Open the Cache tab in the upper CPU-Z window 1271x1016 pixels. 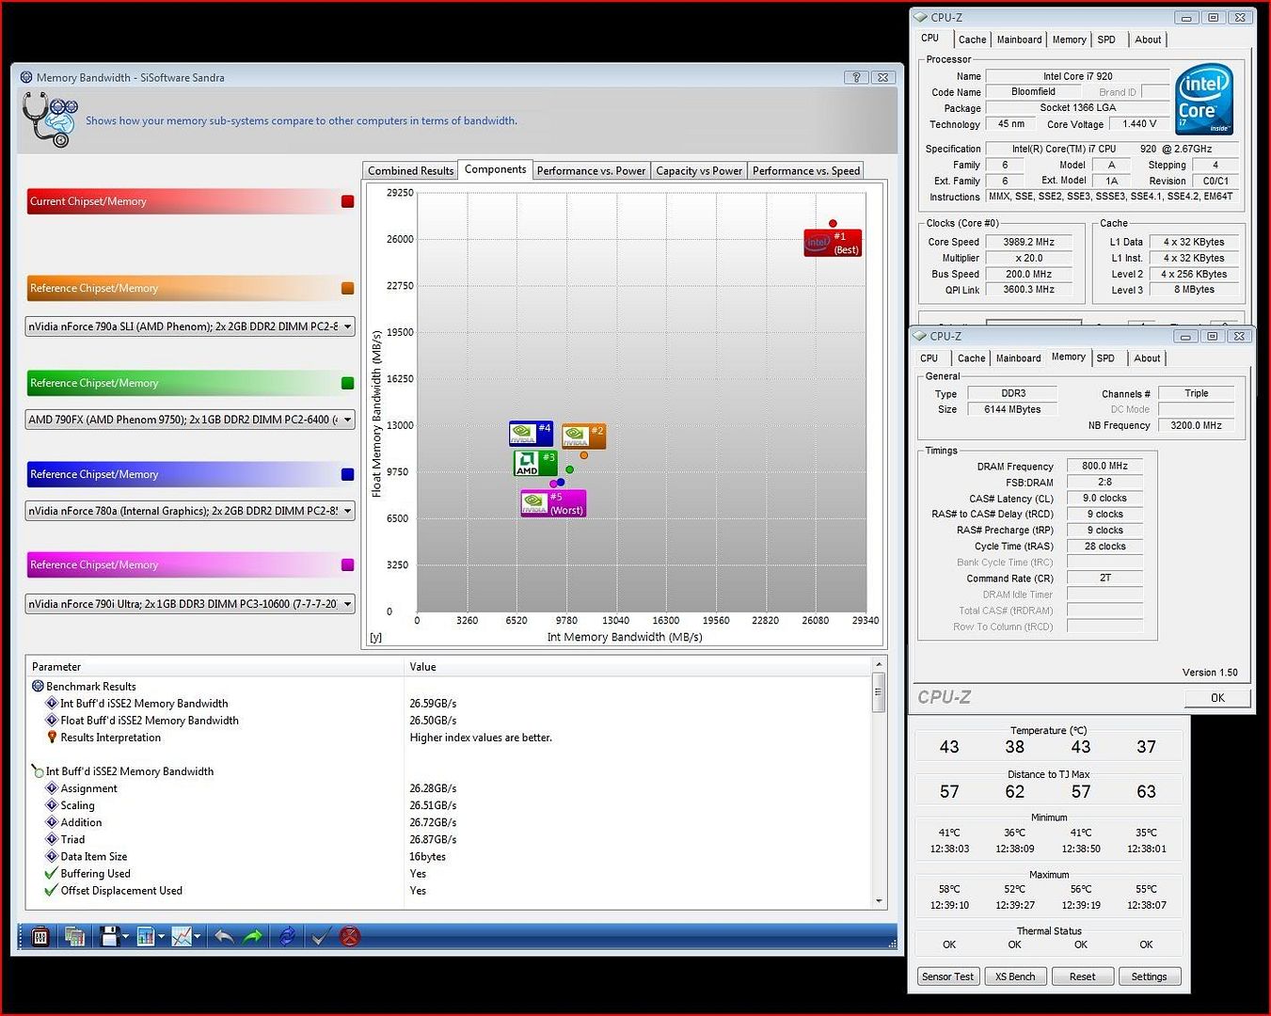tap(972, 40)
